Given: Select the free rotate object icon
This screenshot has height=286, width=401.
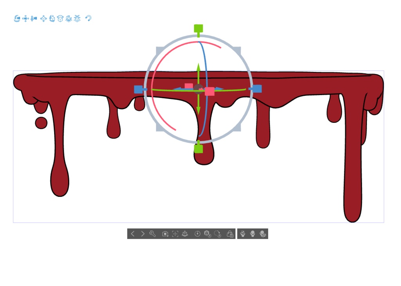Looking at the screenshot, I should coord(52,18).
